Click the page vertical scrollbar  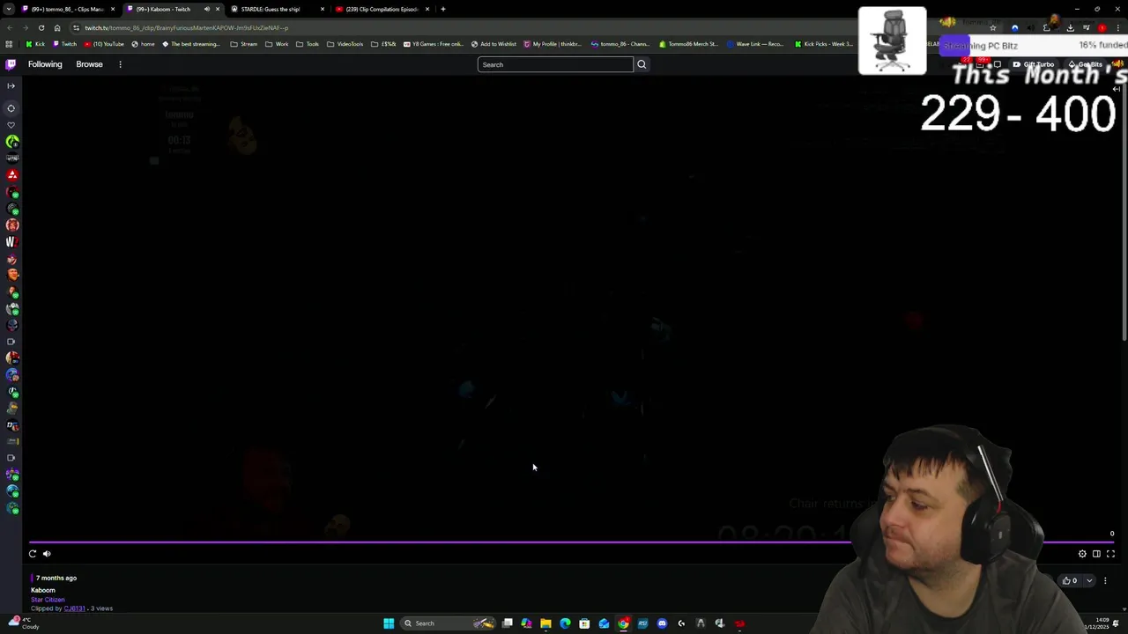click(1124, 210)
